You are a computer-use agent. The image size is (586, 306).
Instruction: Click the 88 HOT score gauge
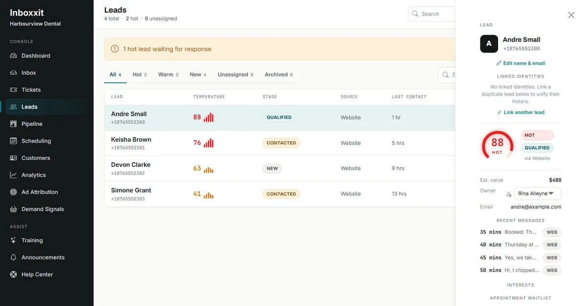coord(497,145)
